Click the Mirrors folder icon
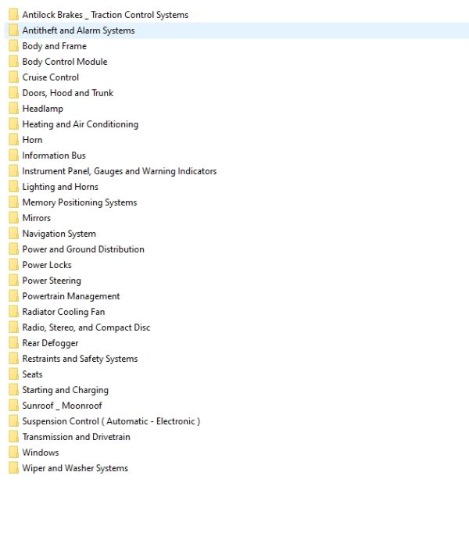 click(x=13, y=218)
